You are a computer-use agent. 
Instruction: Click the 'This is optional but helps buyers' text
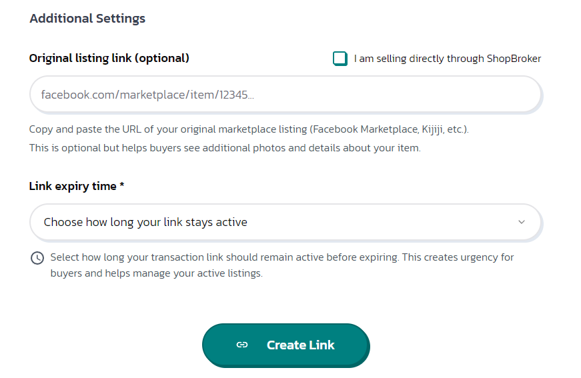click(225, 148)
